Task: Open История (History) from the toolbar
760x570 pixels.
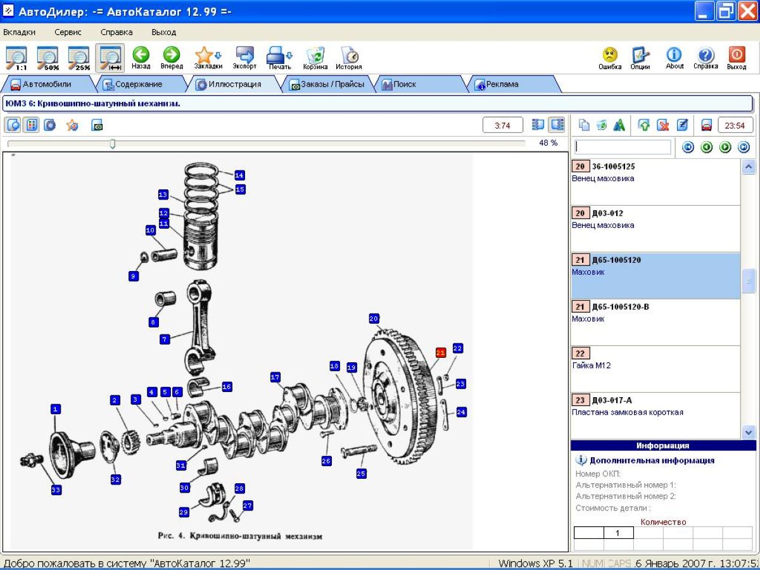Action: click(349, 55)
